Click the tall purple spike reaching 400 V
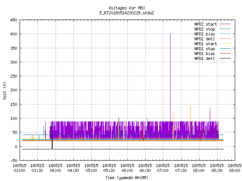Viewport: 242px width, 181px height. tap(170, 77)
